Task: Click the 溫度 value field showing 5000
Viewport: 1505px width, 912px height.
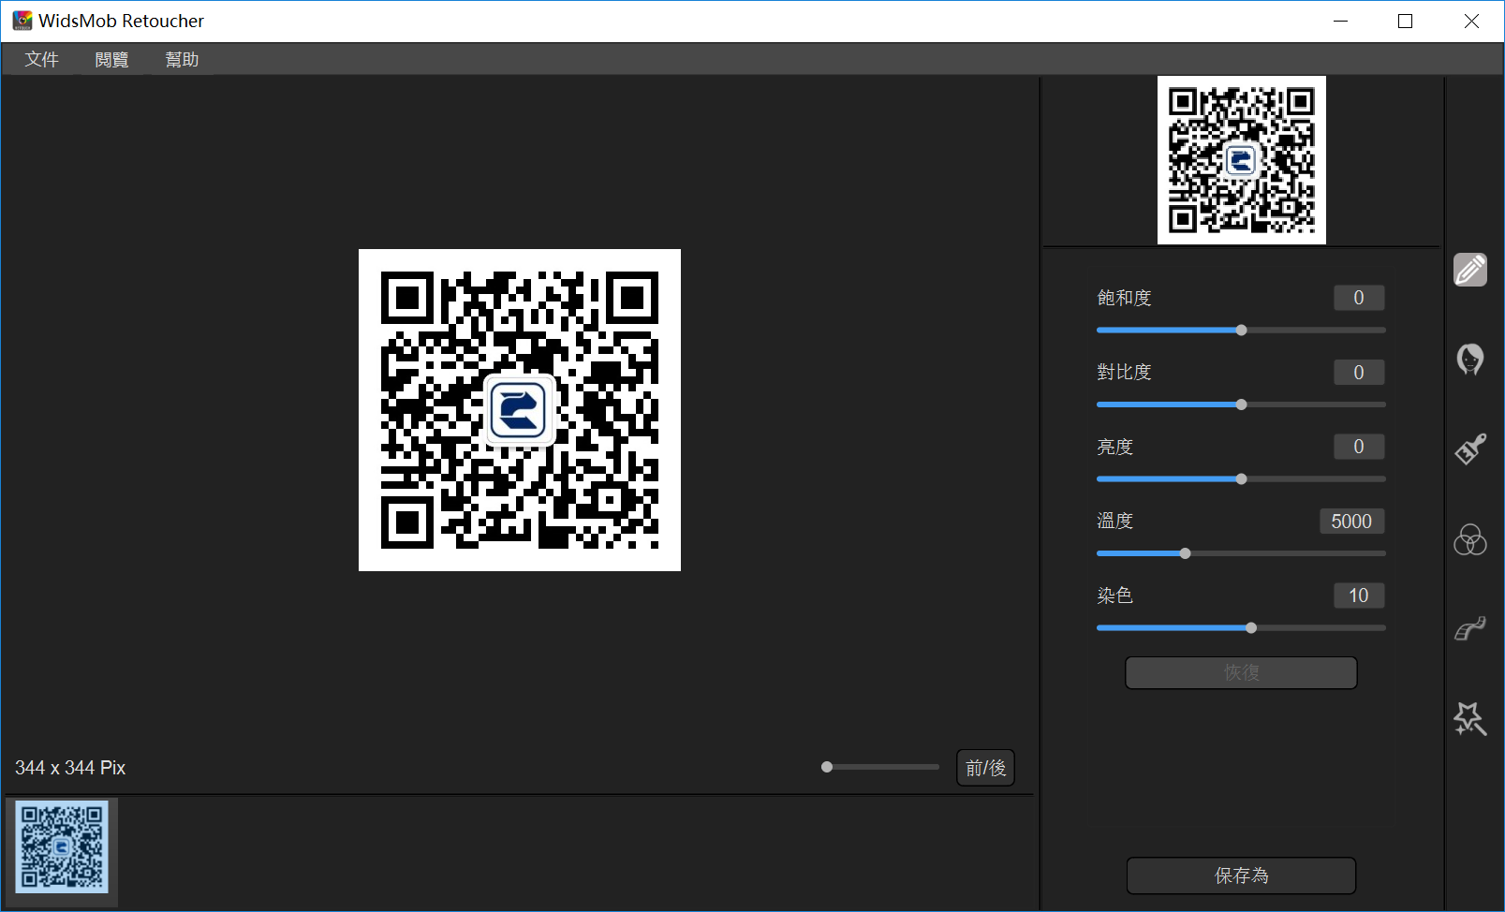Action: (1351, 522)
